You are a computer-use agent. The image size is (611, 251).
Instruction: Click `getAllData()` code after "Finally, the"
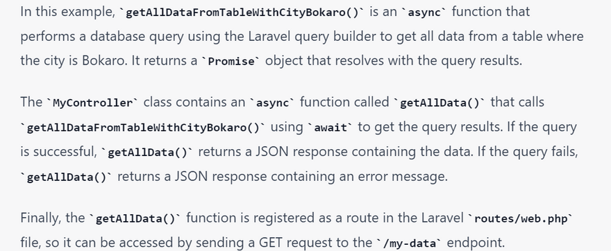click(135, 218)
